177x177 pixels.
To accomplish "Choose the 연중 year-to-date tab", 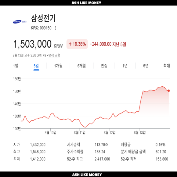I will click(x=104, y=66).
